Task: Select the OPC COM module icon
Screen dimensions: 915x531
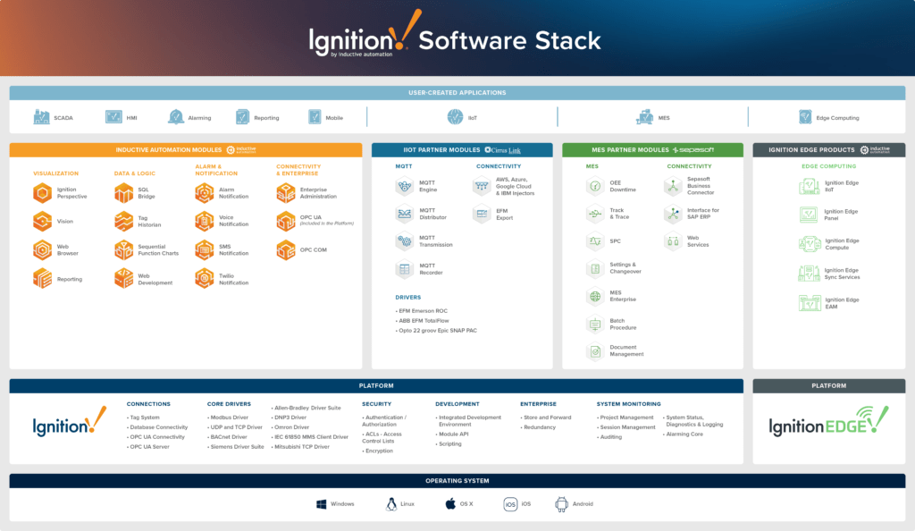Action: (x=286, y=249)
